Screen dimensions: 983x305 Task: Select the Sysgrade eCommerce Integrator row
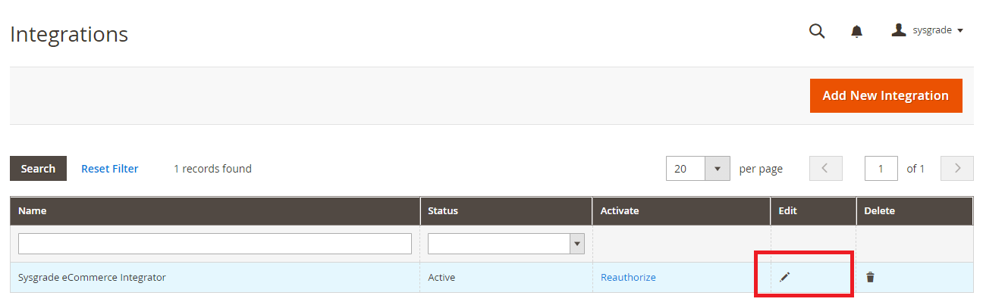(x=491, y=277)
